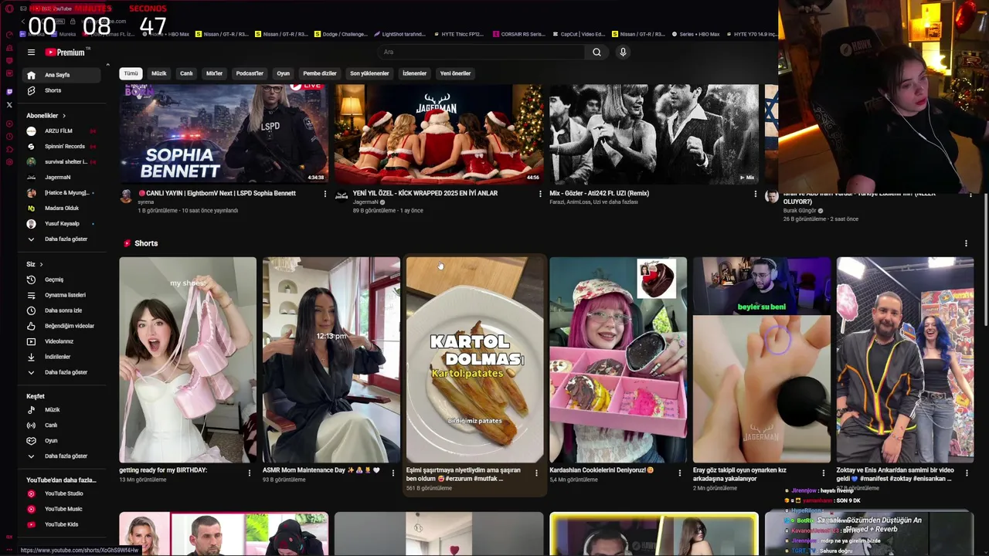The height and width of the screenshot is (556, 989).
Task: Open Canlı under Keşfet
Action: (62, 425)
